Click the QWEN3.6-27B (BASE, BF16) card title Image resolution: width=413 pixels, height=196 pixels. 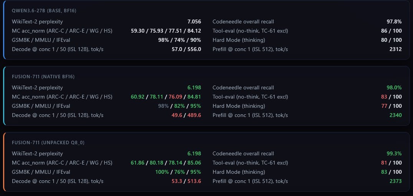coord(44,11)
